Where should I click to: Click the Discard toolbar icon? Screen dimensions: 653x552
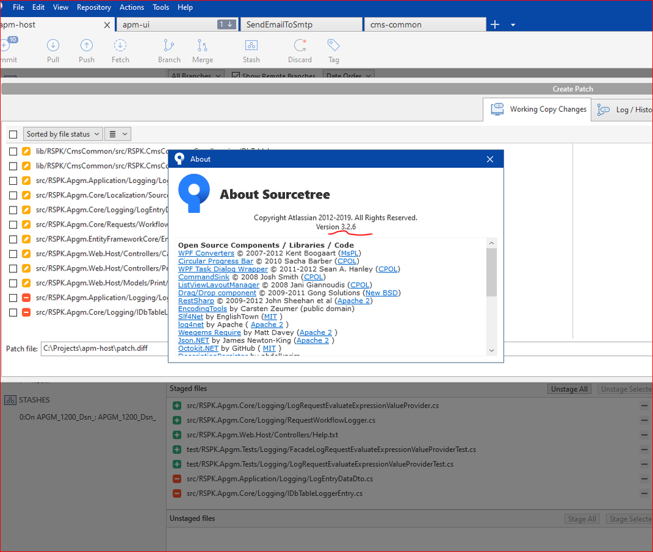click(x=300, y=45)
